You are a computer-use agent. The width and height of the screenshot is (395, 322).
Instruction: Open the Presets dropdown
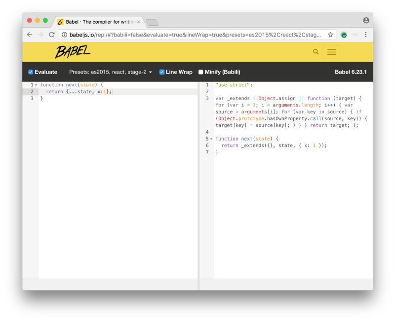(x=110, y=72)
